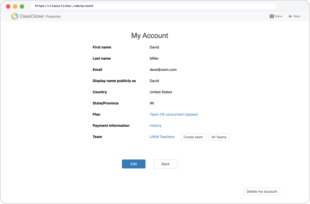Click the green maximize window dot
This screenshot has width=310, height=204.
22,6
